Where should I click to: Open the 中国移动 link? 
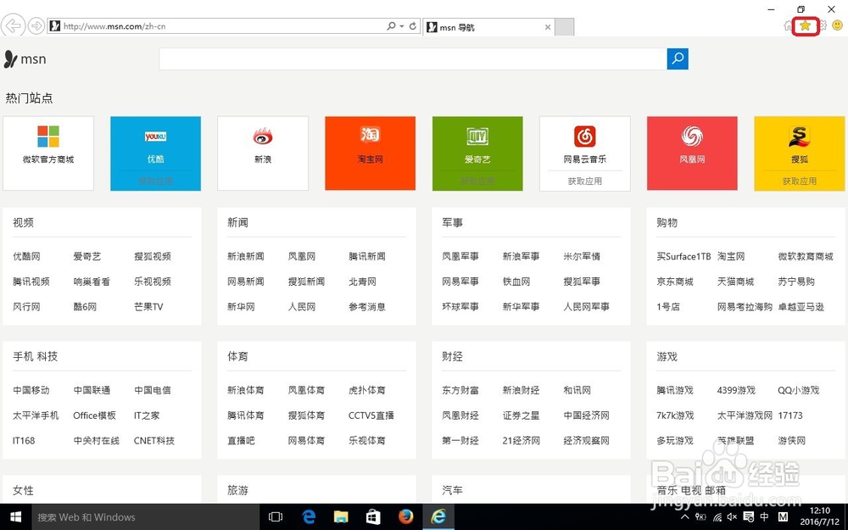coord(31,390)
